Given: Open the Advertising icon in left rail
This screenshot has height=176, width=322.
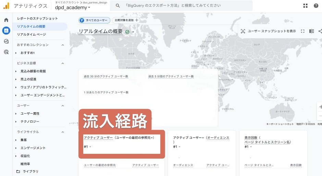Looking at the screenshot, I should [6, 52].
